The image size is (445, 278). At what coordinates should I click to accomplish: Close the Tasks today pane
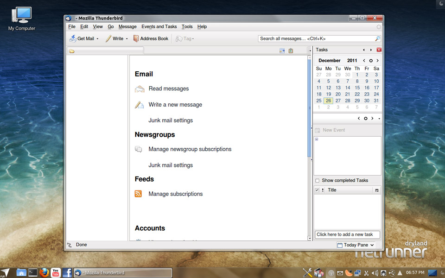379,50
